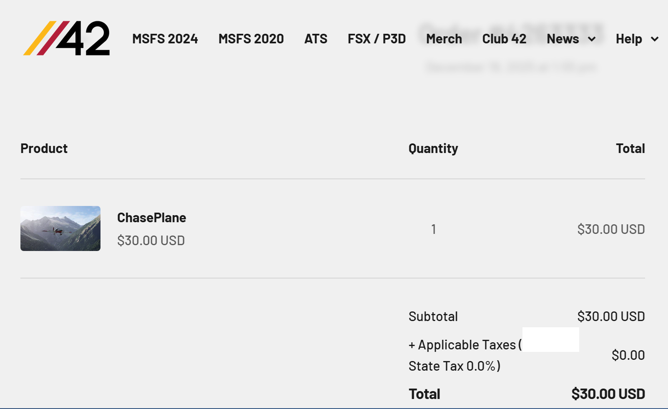668x409 pixels.
Task: Click the //42 logo
Action: click(67, 38)
